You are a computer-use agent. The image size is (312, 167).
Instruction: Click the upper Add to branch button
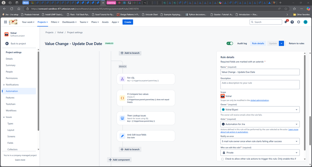tap(130, 53)
